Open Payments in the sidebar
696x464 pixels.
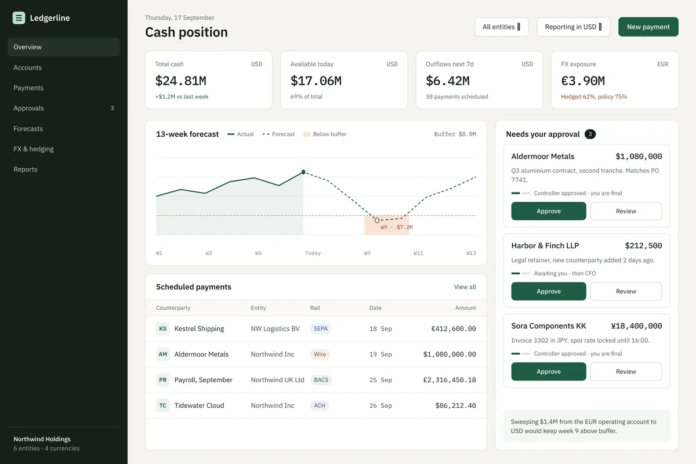[x=64, y=88]
